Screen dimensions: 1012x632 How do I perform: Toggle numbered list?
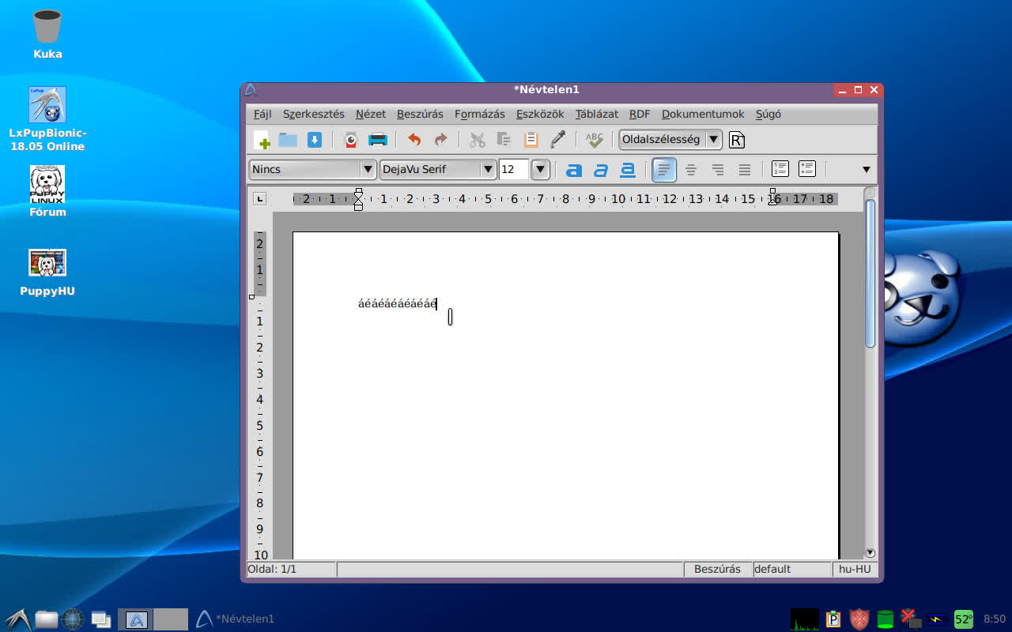[x=780, y=168]
